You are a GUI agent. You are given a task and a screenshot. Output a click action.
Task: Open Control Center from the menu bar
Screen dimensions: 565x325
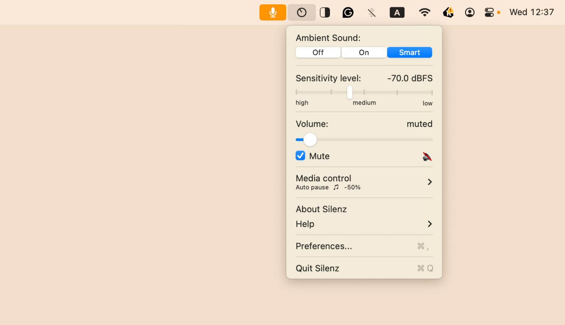click(x=489, y=13)
